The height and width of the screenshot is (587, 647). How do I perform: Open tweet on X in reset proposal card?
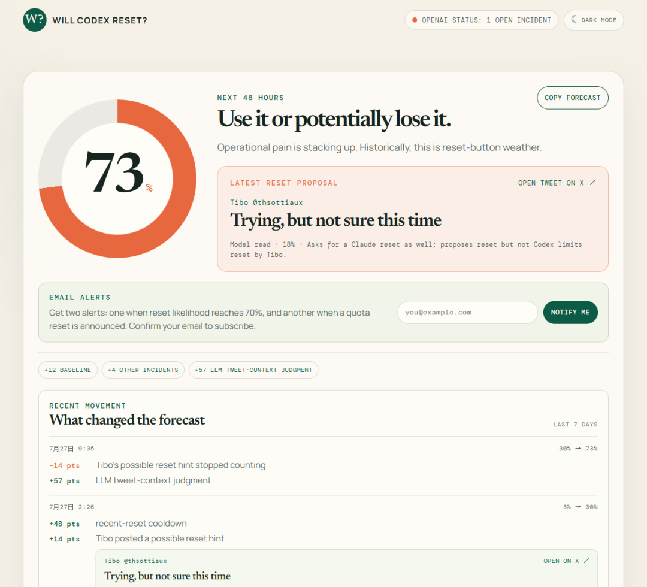557,183
